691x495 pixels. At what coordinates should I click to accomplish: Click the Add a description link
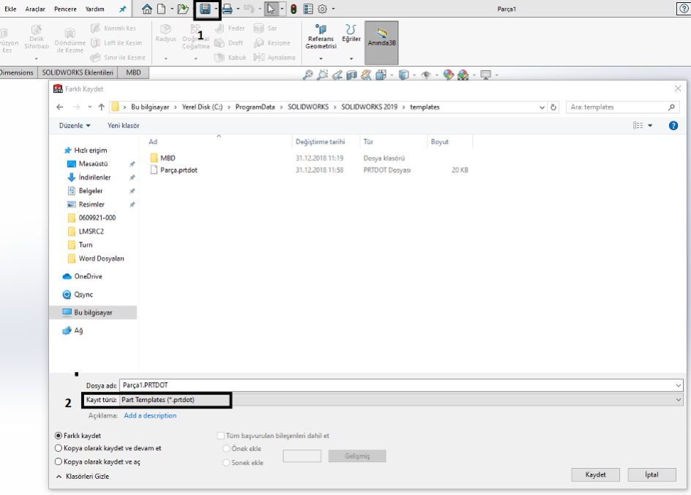coord(150,416)
